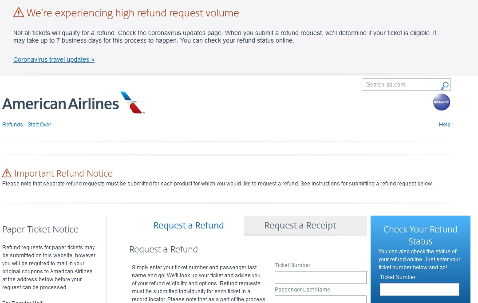
Task: Click Ticket Number field under Check Your Refund Status
Action: [x=419, y=289]
